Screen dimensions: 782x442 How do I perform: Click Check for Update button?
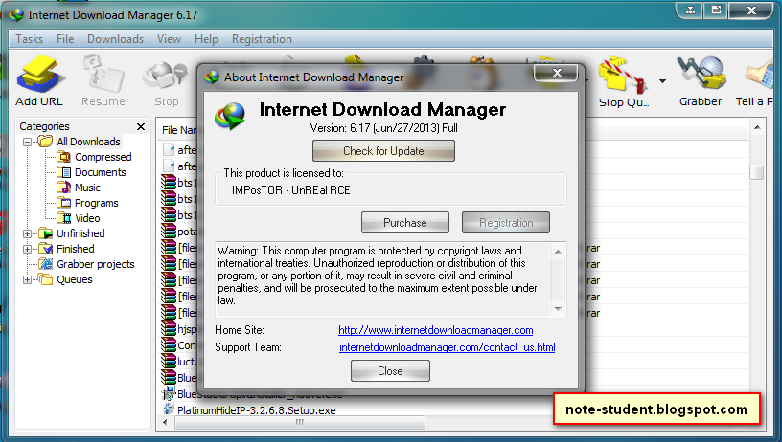click(x=383, y=151)
